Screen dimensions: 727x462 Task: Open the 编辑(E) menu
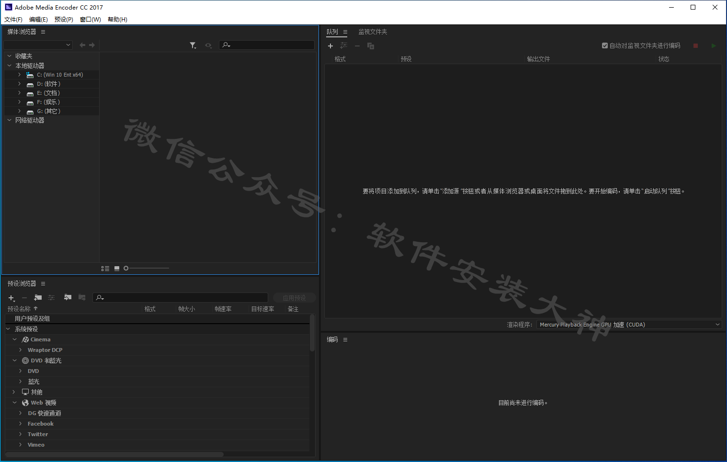[x=38, y=20]
